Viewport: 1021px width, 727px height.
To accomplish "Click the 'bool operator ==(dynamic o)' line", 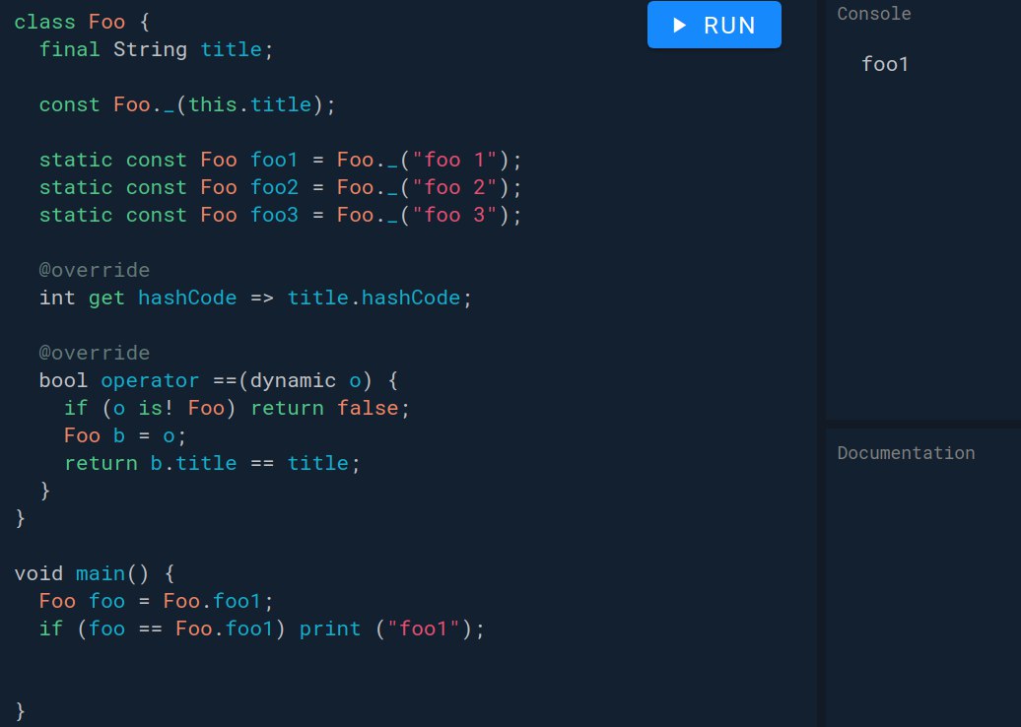I will 218,380.
